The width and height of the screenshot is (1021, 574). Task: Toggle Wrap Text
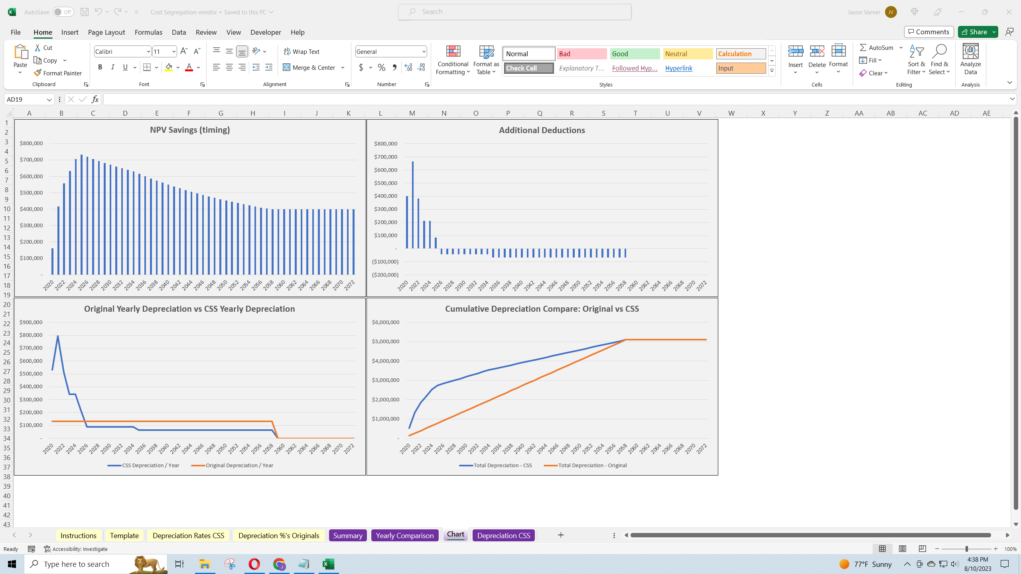click(302, 51)
